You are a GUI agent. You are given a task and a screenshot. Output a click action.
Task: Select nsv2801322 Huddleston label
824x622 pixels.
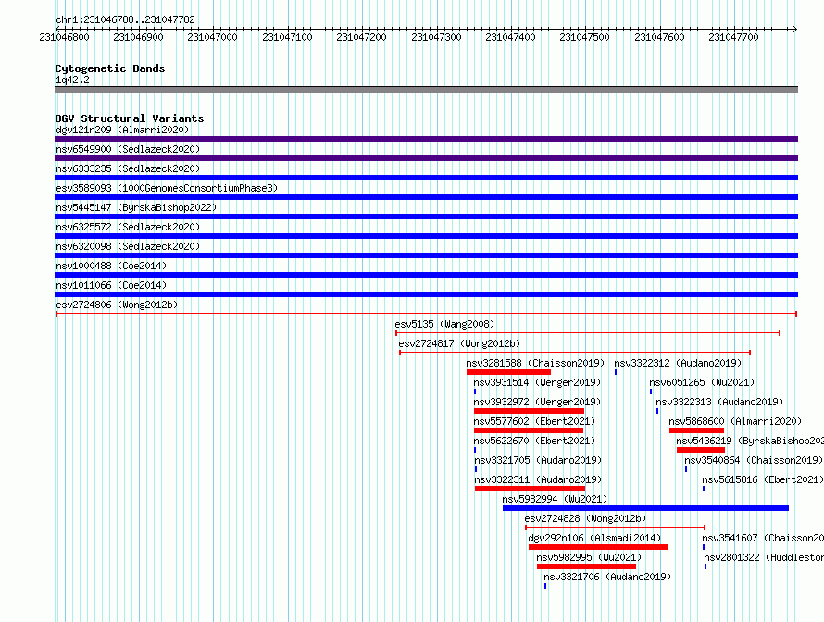pyautogui.click(x=764, y=557)
